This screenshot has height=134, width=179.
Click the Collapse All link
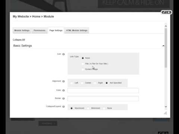tap(19, 39)
